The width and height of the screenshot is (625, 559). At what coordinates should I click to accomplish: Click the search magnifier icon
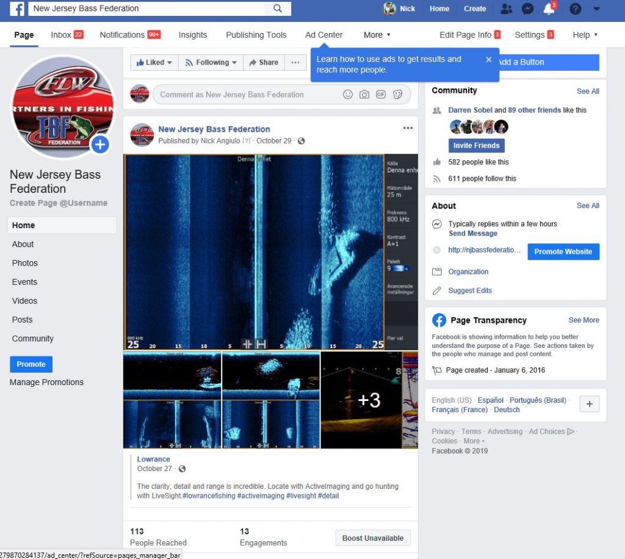(278, 9)
